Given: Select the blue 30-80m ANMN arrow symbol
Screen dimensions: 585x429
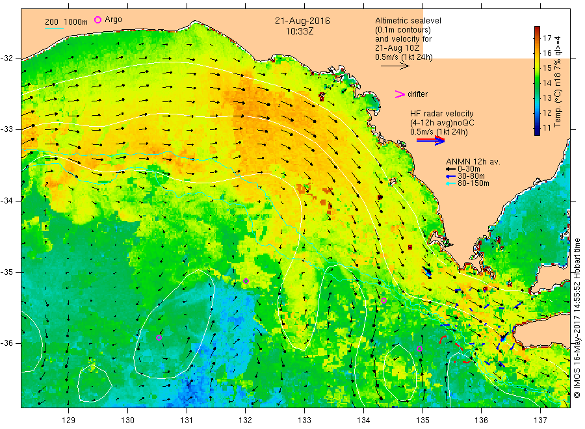Looking at the screenshot, I should click(450, 176).
